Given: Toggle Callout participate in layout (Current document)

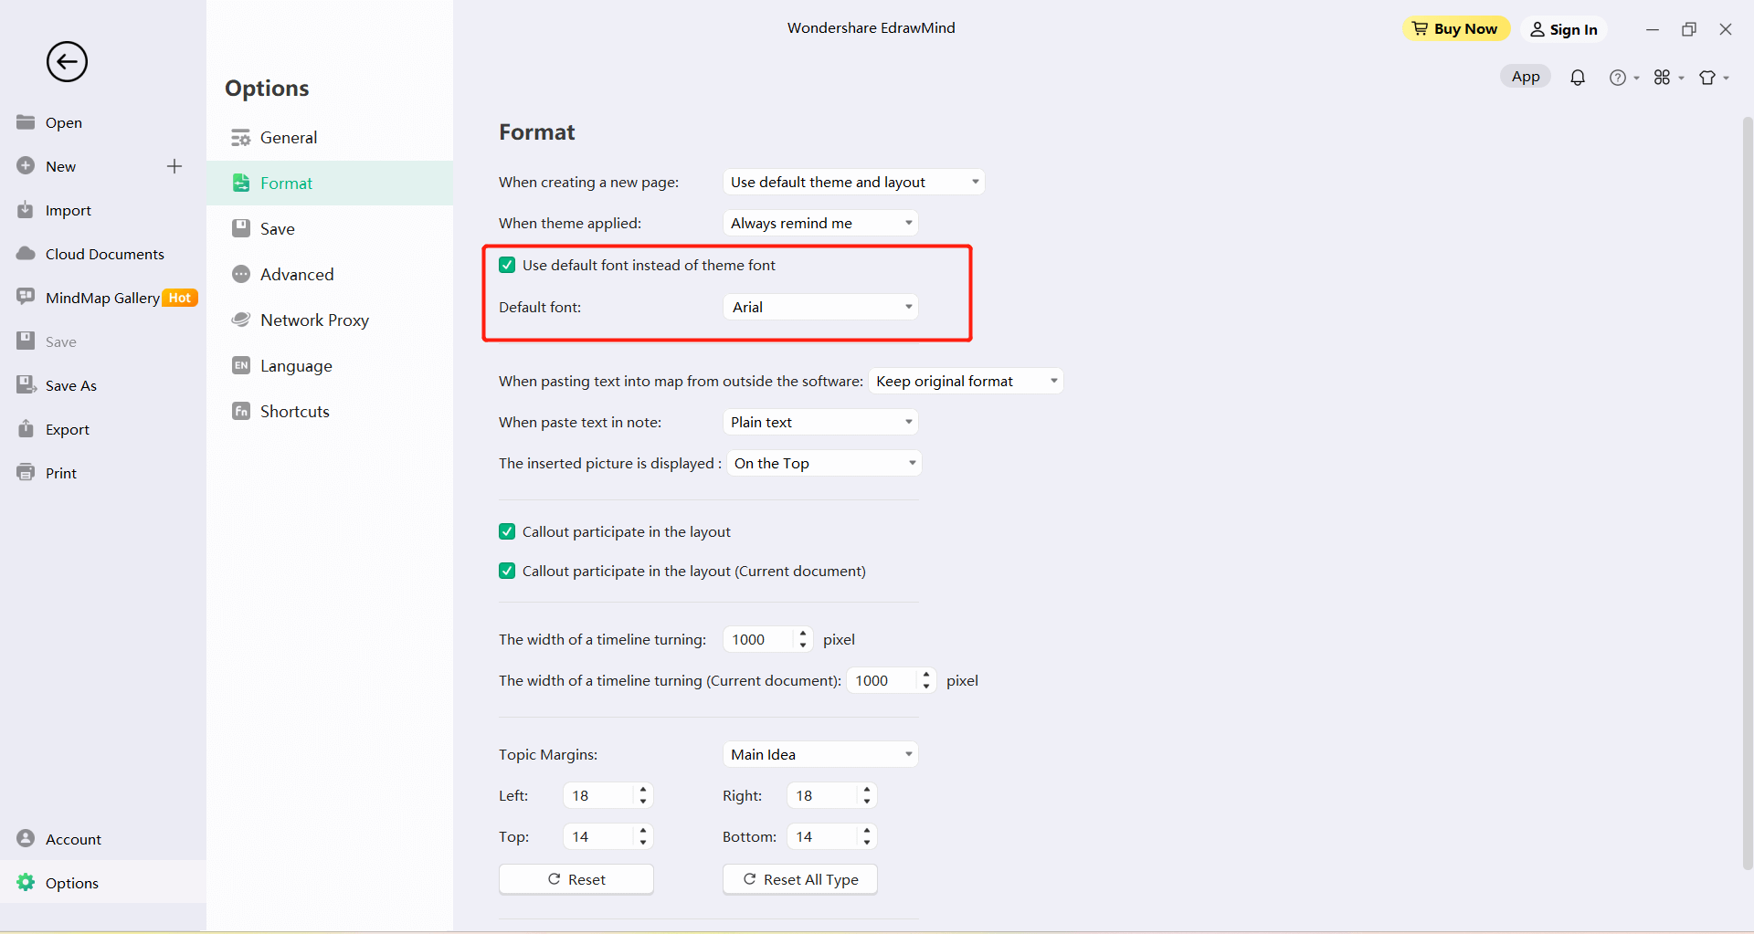Looking at the screenshot, I should click(507, 571).
